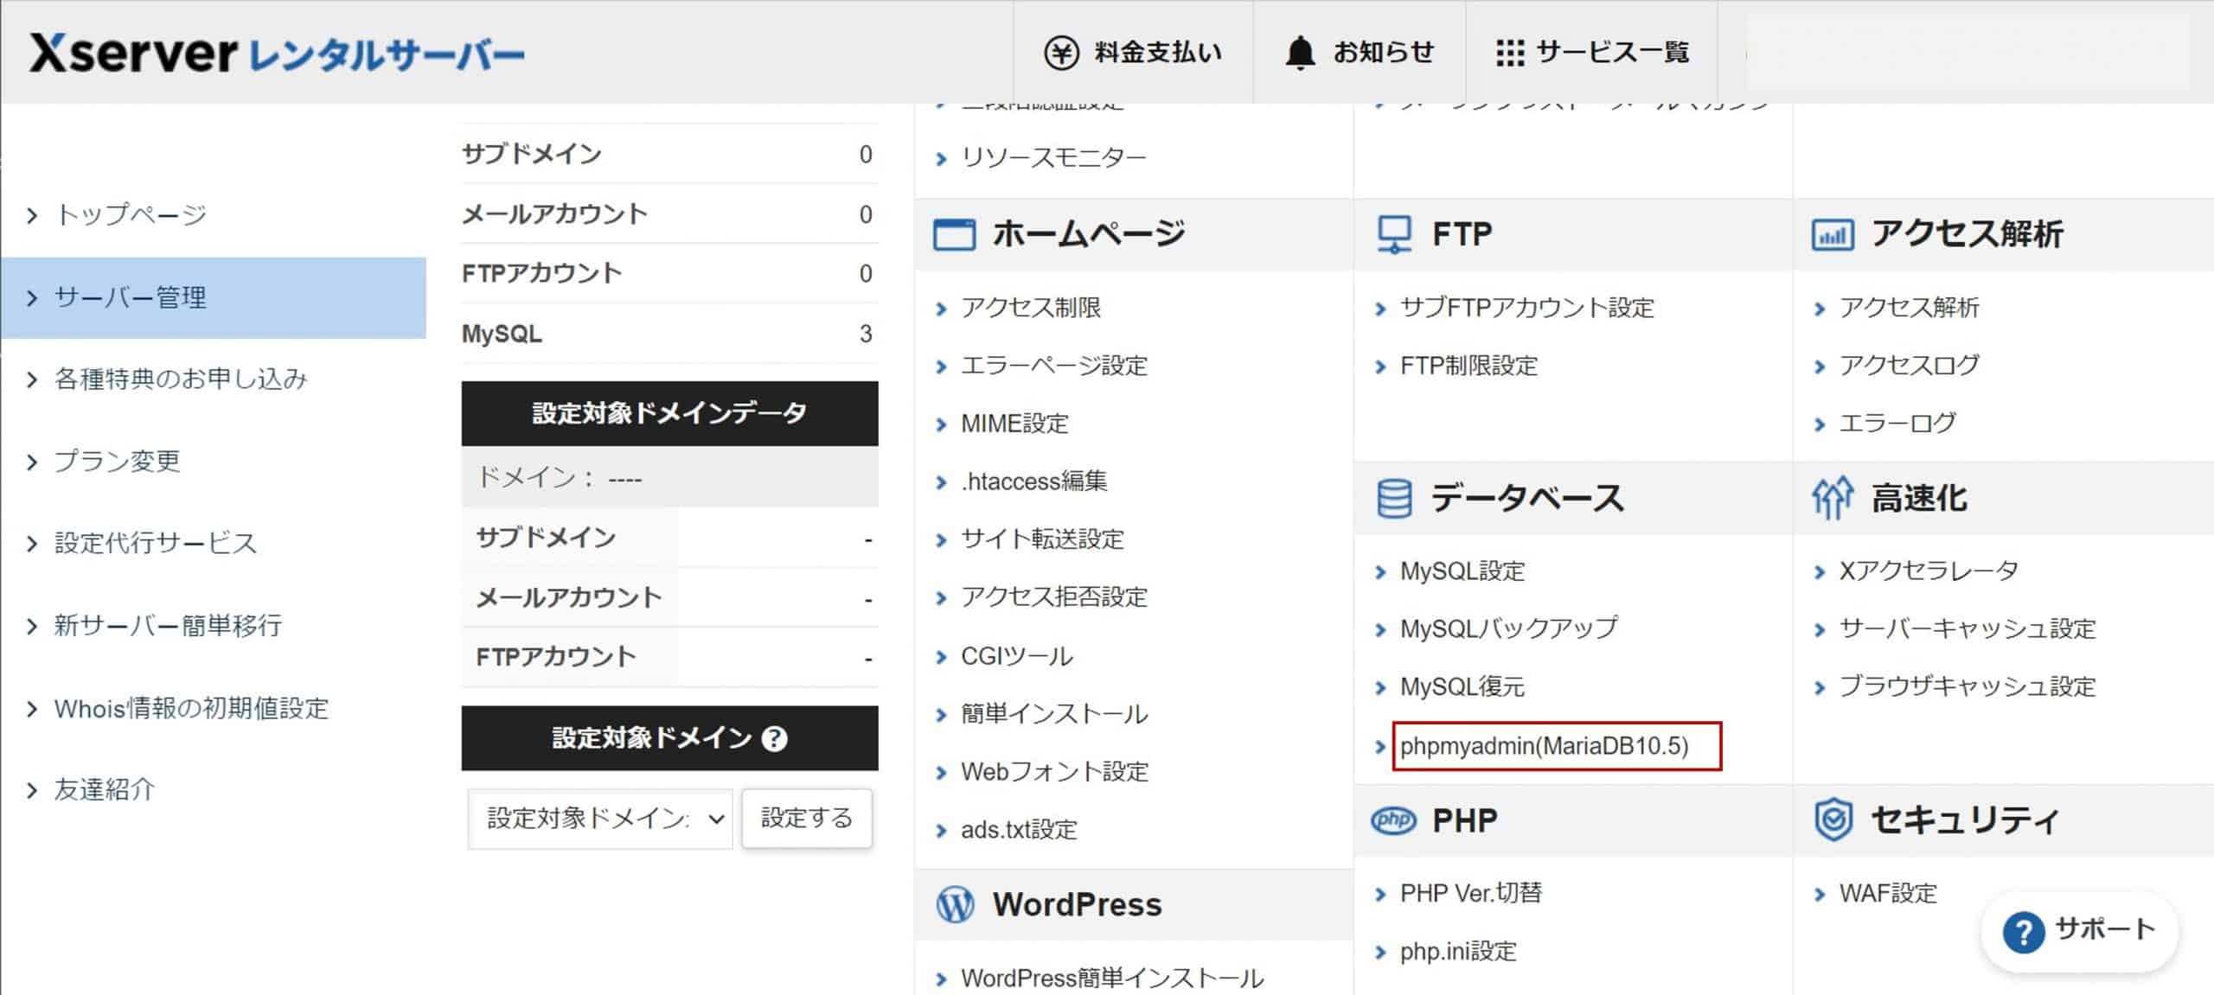Viewport: 2214px width, 995px height.
Task: Open the サーバーキャッシュ設定 link
Action: click(1968, 628)
